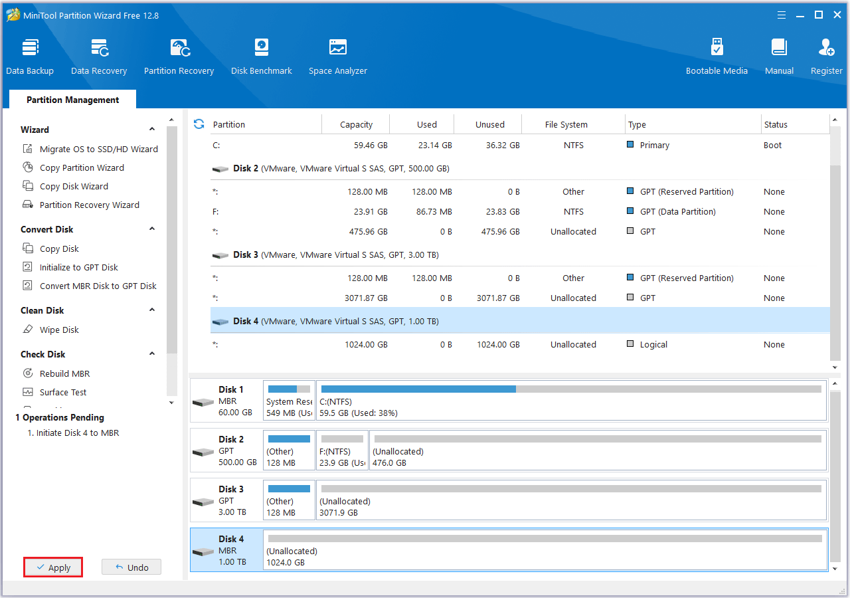The height and width of the screenshot is (598, 850).
Task: Click the Copy Partition Wizard icon
Action: [x=28, y=167]
